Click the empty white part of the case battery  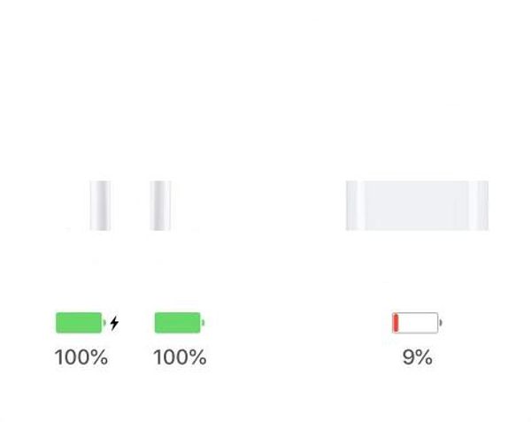[419, 323]
